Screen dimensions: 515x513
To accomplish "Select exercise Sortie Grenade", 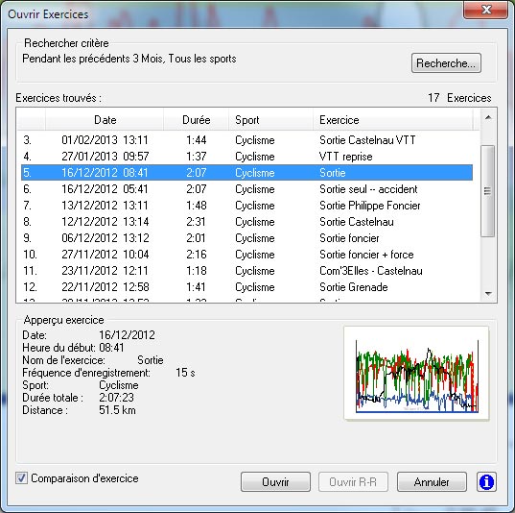I will coord(354,287).
